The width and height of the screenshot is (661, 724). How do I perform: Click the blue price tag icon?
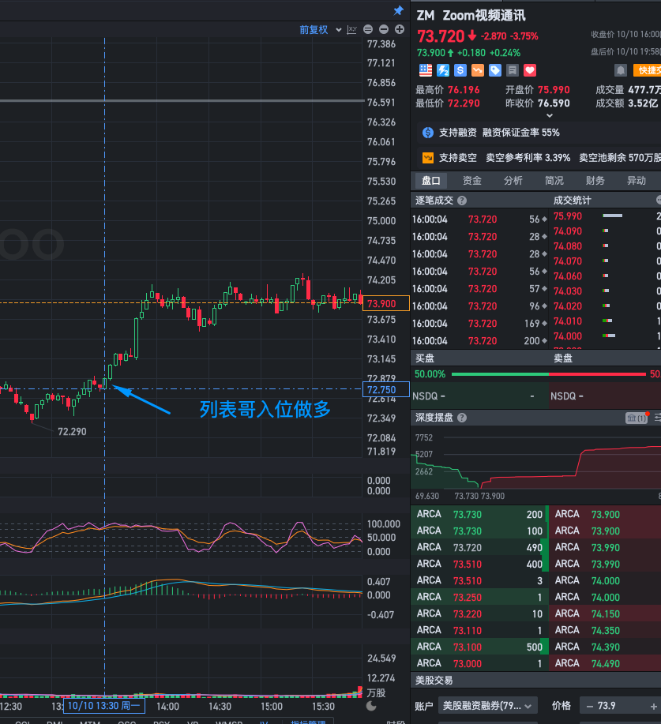[495, 70]
